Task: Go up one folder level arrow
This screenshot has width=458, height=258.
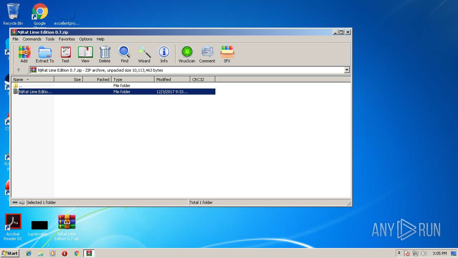Action: [19, 70]
